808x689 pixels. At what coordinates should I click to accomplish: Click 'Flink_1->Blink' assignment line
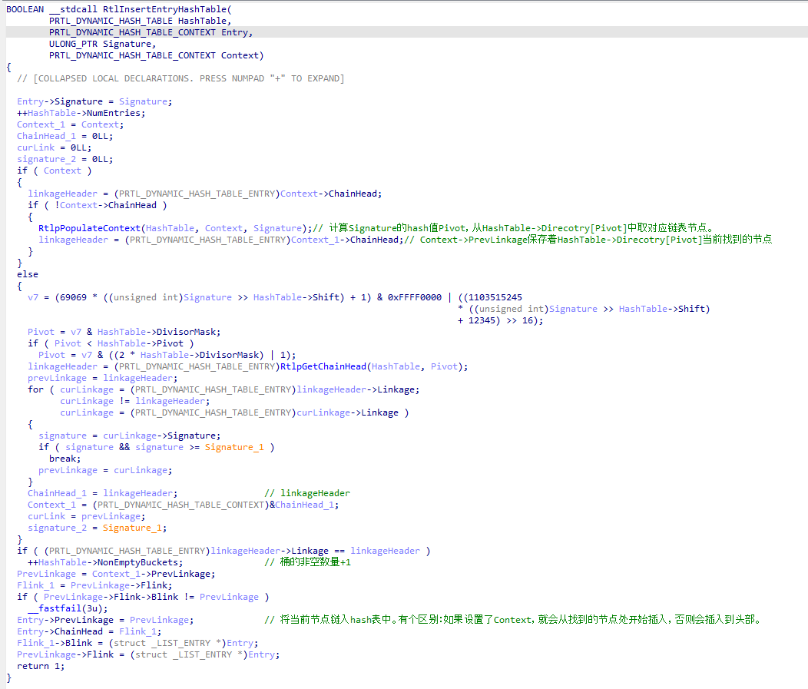pos(137,643)
